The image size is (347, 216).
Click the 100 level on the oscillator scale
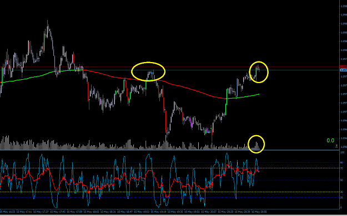pyautogui.click(x=342, y=152)
